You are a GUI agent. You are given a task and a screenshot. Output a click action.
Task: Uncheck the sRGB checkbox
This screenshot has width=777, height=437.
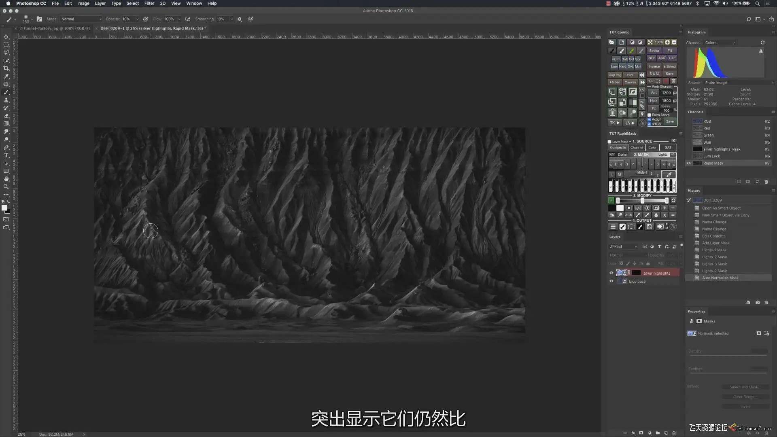click(650, 124)
